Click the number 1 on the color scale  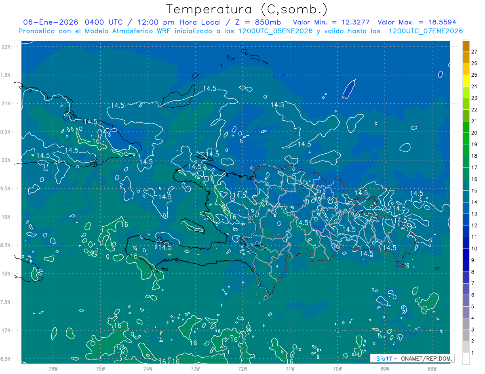pyautogui.click(x=473, y=353)
